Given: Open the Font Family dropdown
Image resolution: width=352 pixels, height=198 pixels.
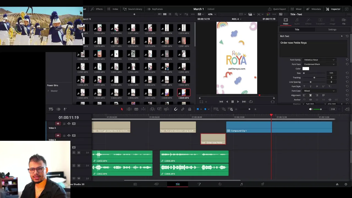Looking at the screenshot, I should [x=319, y=60].
